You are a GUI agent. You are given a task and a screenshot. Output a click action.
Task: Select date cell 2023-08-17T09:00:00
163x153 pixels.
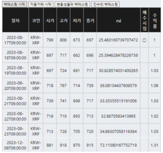(x=15, y=40)
